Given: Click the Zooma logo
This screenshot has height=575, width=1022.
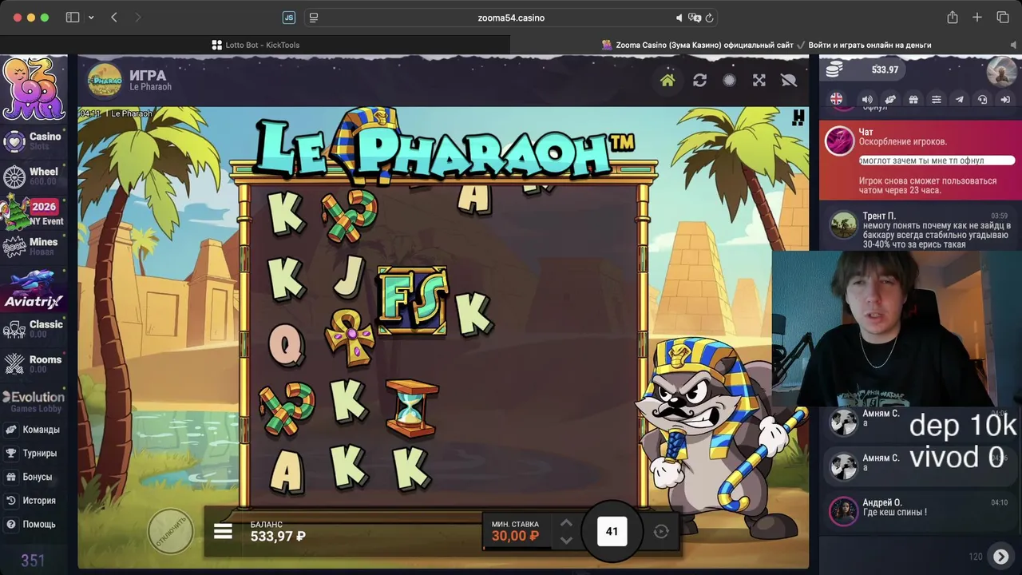Looking at the screenshot, I should 34,88.
